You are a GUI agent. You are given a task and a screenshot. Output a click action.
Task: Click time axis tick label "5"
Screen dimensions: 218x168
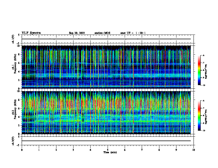[108, 150]
